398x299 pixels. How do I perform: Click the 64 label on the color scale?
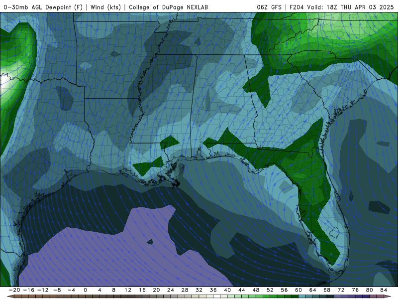[313, 290]
